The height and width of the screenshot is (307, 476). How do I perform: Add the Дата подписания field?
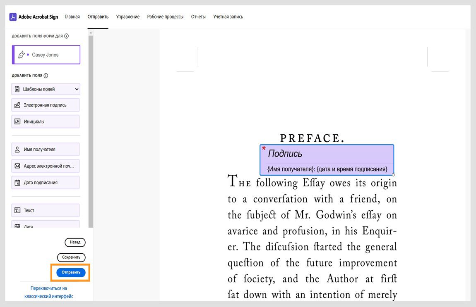pos(46,183)
